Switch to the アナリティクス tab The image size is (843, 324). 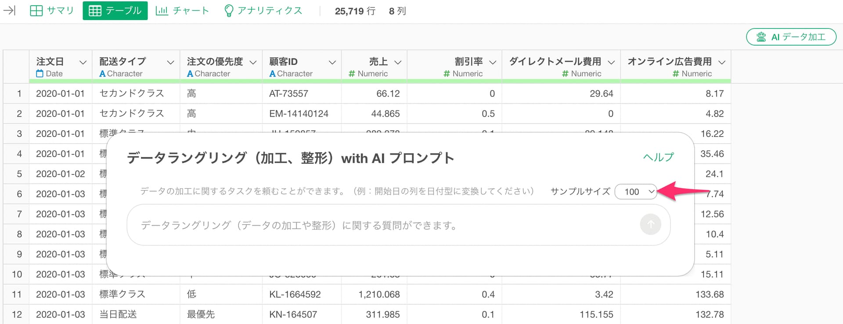click(263, 11)
